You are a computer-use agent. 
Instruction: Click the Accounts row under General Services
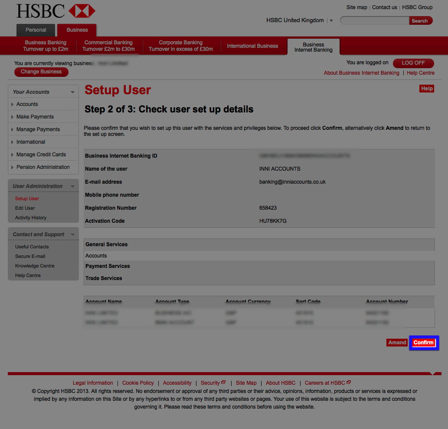tap(259, 256)
